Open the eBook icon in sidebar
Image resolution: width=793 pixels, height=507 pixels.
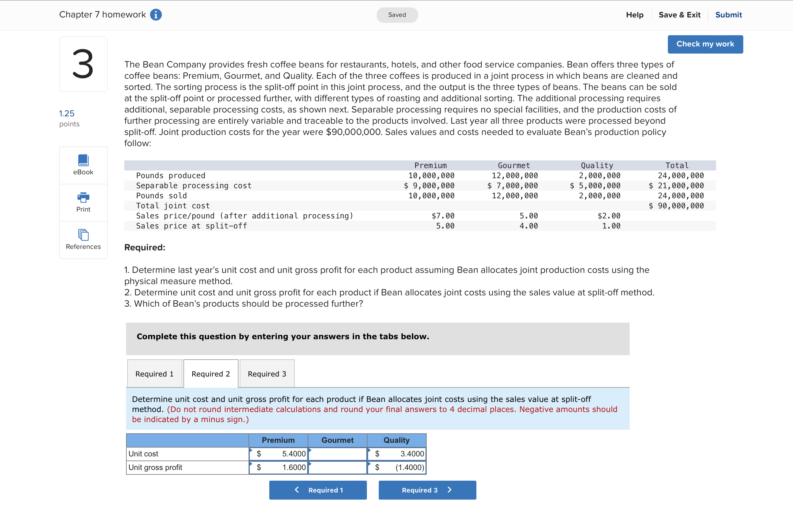pyautogui.click(x=83, y=160)
